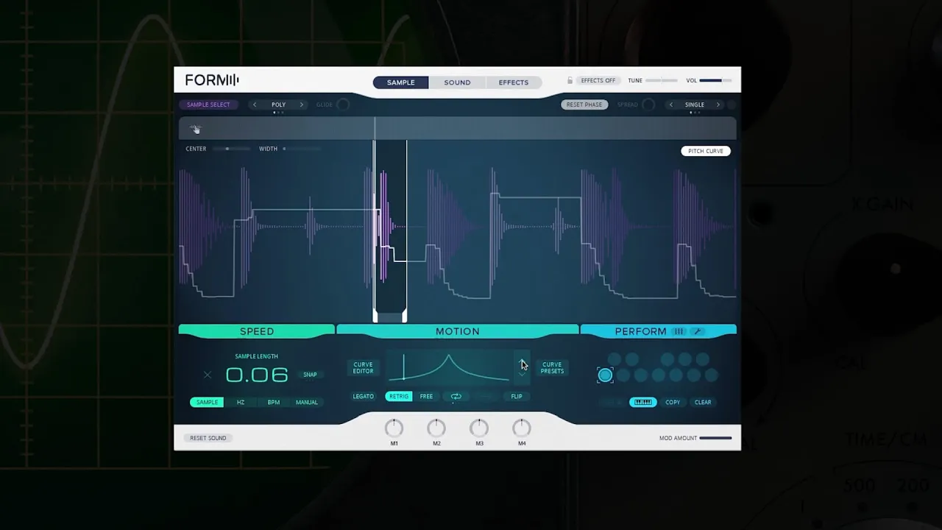Toggle the loop icon button
The image size is (942, 530).
click(456, 397)
